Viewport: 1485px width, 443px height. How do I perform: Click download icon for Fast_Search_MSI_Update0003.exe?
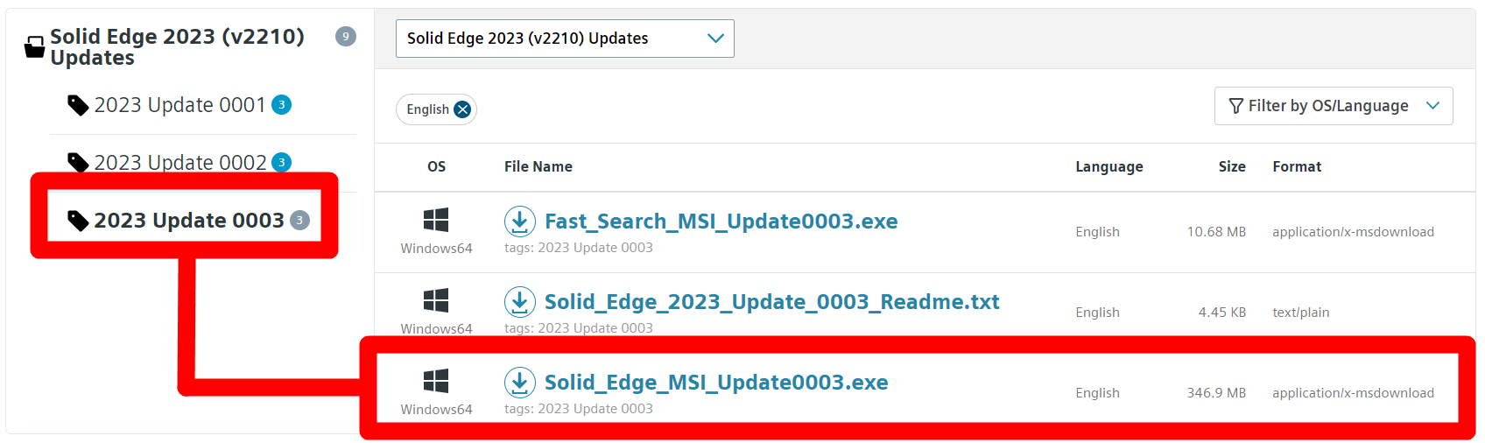tap(520, 221)
